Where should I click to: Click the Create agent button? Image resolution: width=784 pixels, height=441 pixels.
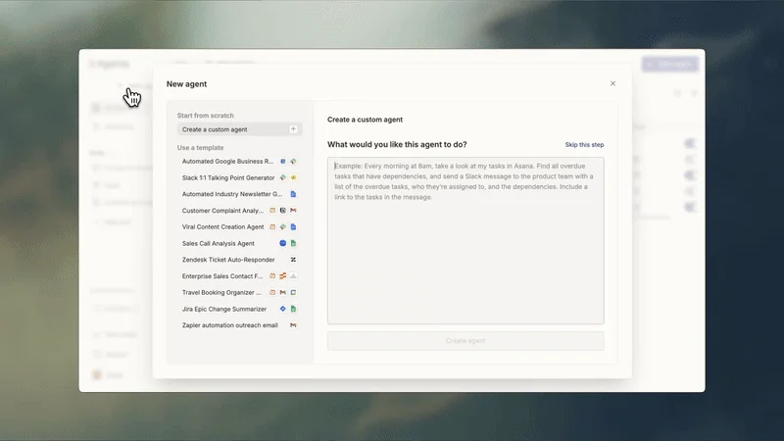[465, 340]
